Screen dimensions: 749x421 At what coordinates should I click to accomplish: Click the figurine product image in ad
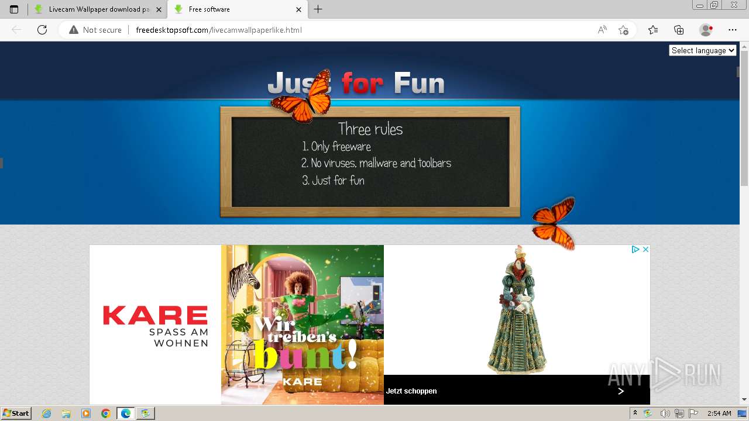point(518,310)
